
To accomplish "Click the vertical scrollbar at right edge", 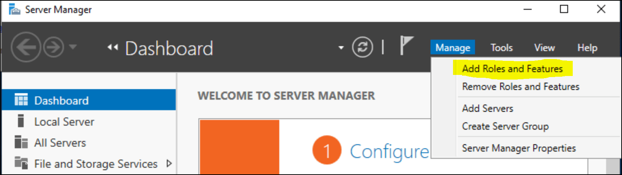I will 613,166.
